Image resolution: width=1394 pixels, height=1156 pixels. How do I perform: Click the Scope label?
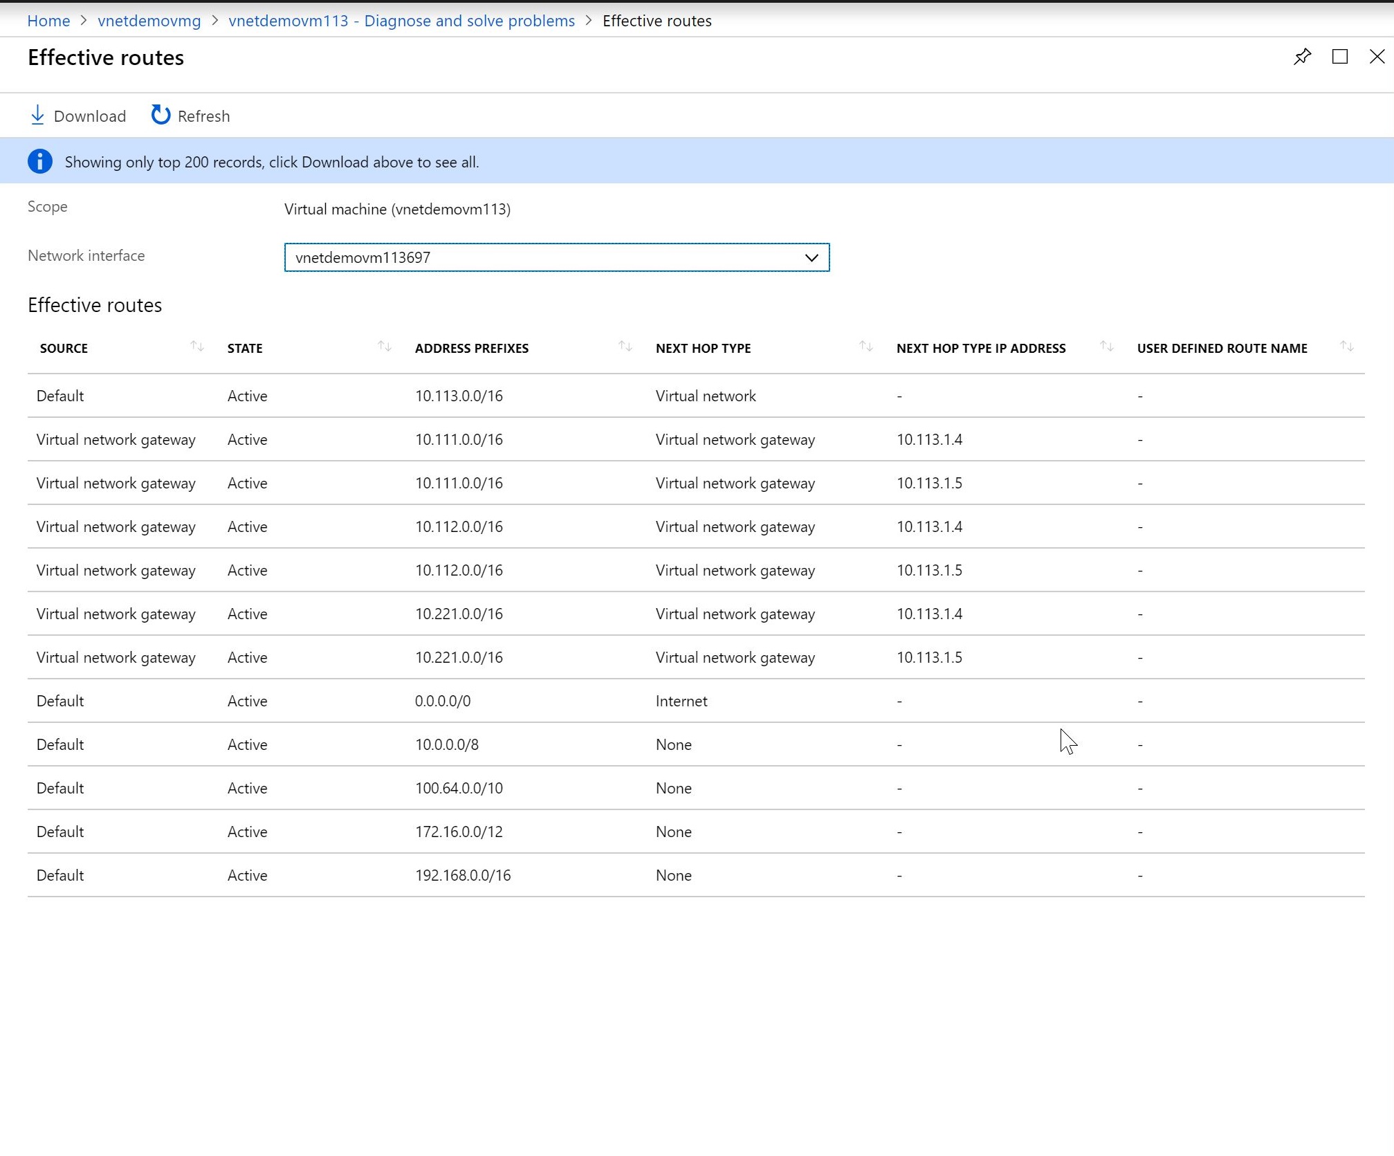tap(48, 206)
